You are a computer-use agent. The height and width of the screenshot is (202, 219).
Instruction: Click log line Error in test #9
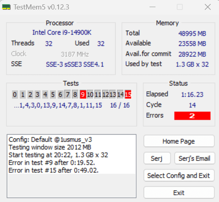(52, 163)
